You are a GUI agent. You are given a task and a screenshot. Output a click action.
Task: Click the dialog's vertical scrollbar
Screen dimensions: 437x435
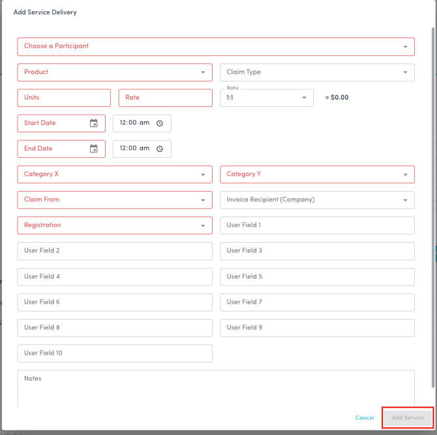pyautogui.click(x=433, y=207)
